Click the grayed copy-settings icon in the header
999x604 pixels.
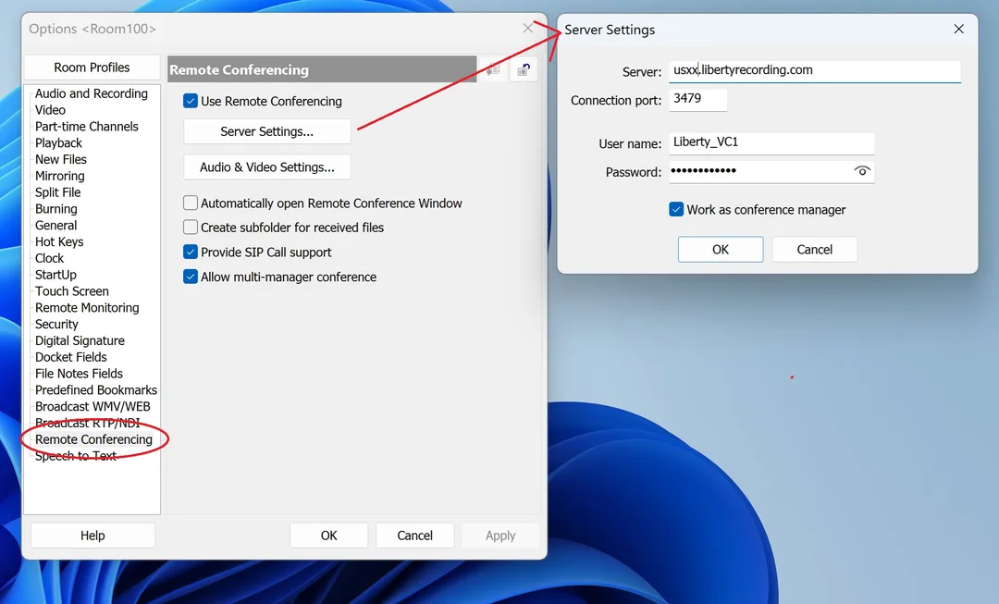click(492, 69)
